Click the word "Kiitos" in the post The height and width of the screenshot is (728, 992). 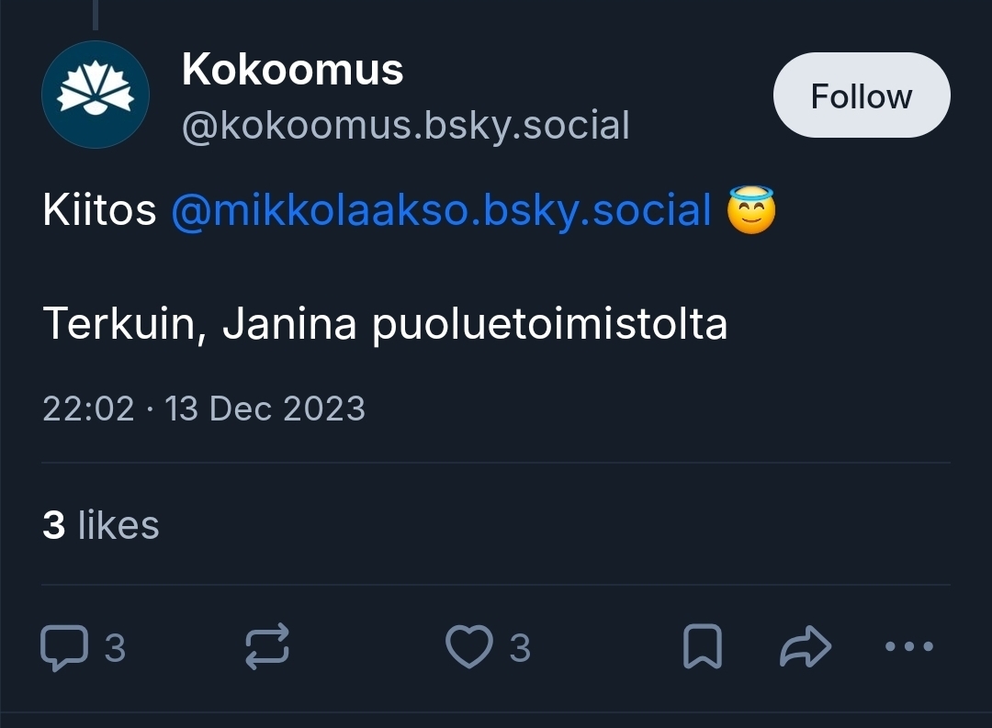click(99, 210)
